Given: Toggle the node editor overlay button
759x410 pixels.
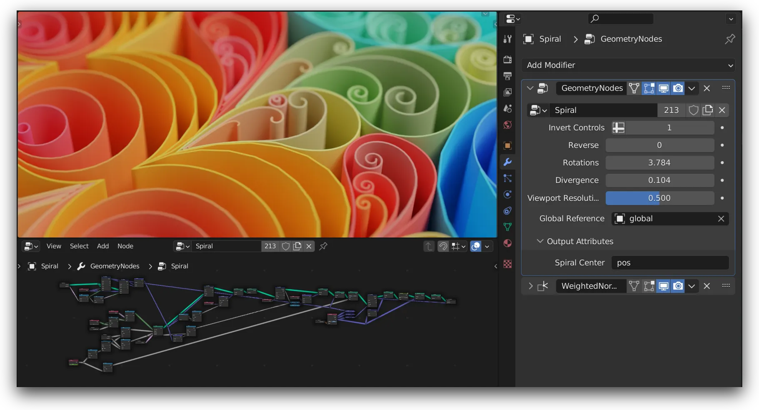Looking at the screenshot, I should (x=476, y=246).
